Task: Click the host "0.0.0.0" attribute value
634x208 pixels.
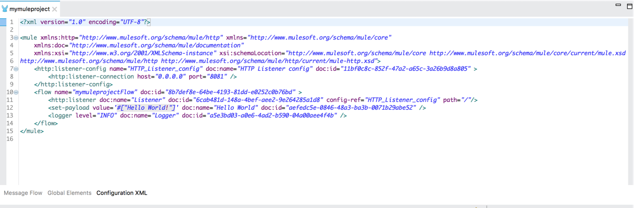Action: pos(169,76)
